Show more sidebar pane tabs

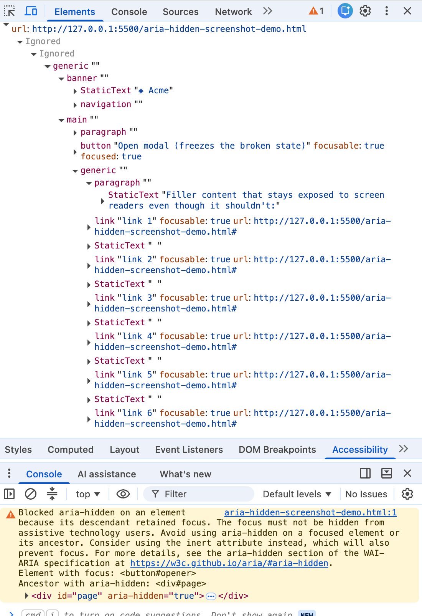404,449
